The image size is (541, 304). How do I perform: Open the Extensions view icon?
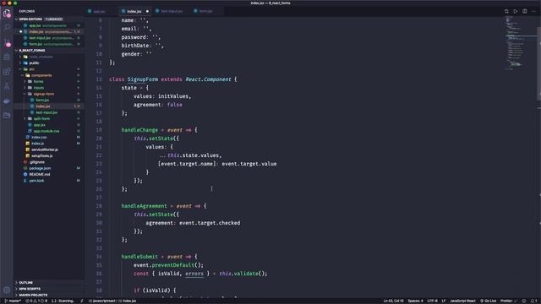point(7,72)
